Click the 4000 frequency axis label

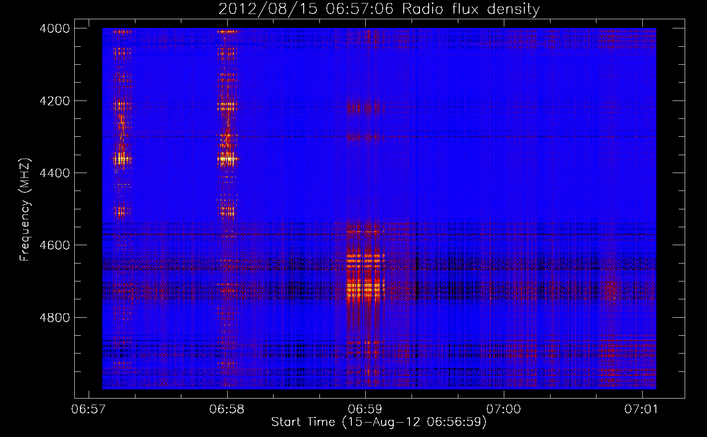tap(55, 28)
